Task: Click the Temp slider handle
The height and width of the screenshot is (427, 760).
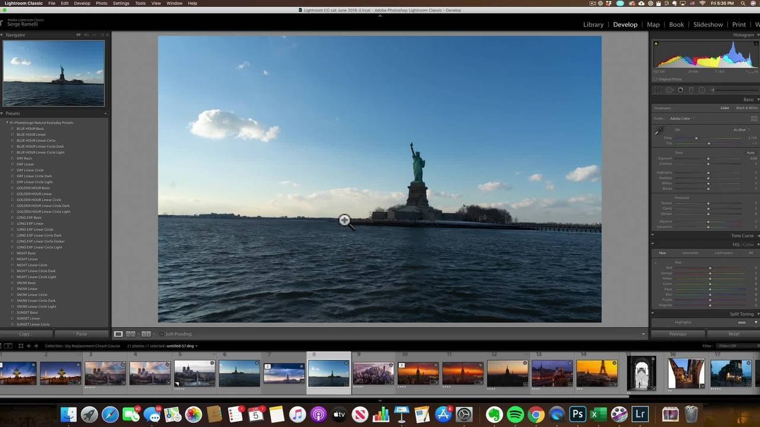Action: [x=696, y=138]
